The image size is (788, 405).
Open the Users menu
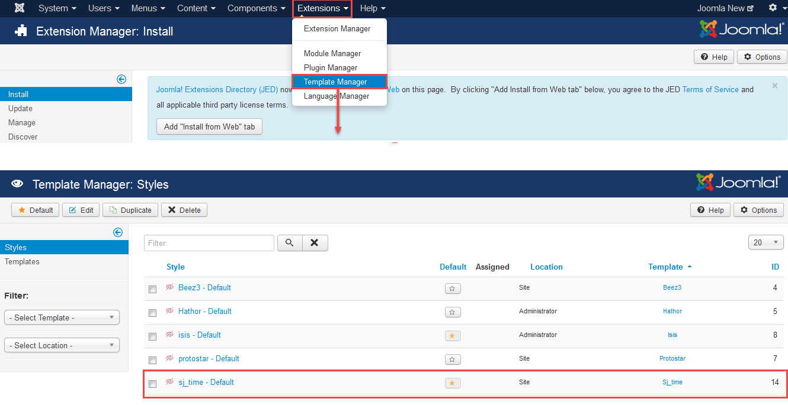(x=104, y=8)
